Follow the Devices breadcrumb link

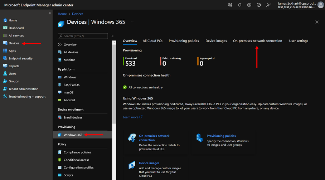tap(78, 14)
